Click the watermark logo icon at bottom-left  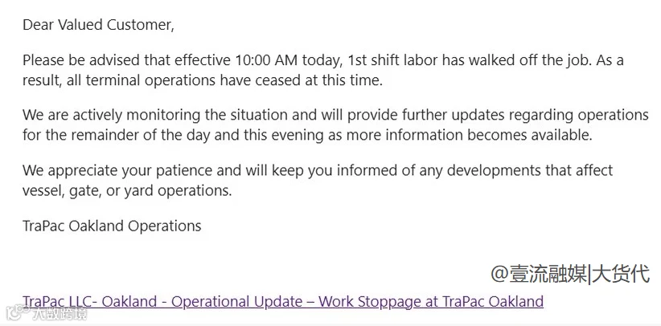(18, 312)
